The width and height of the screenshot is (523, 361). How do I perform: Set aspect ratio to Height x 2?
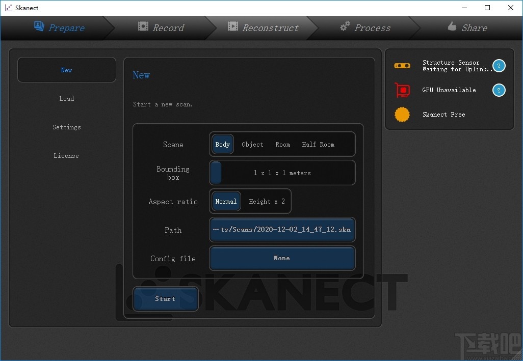coord(266,201)
